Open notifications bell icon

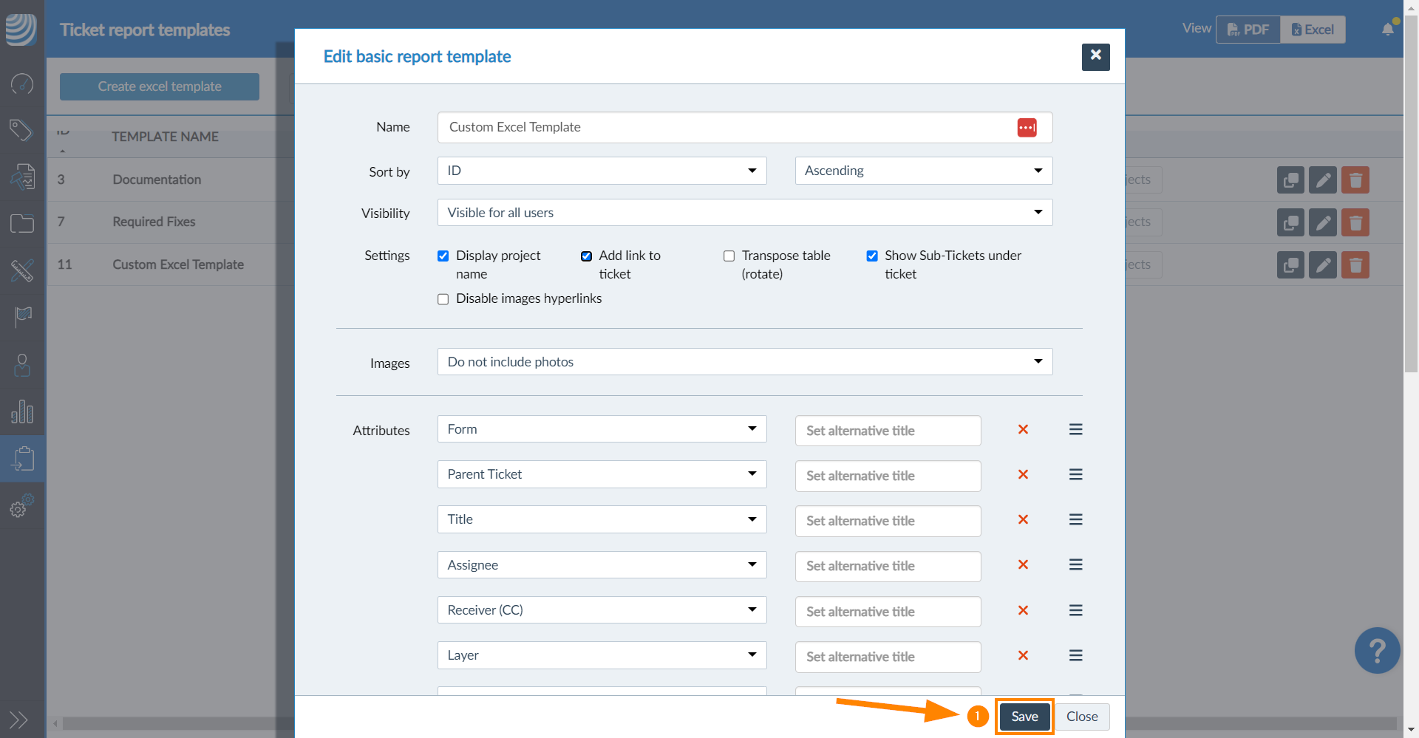coord(1387,30)
